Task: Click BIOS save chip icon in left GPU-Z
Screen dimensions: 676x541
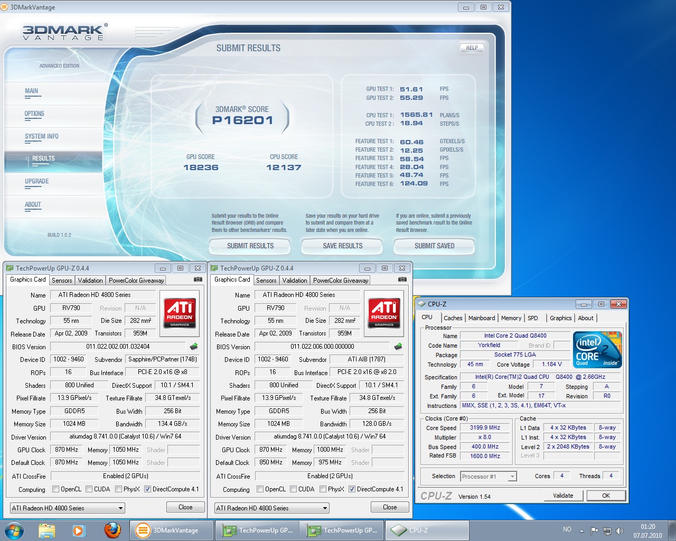Action: point(194,347)
